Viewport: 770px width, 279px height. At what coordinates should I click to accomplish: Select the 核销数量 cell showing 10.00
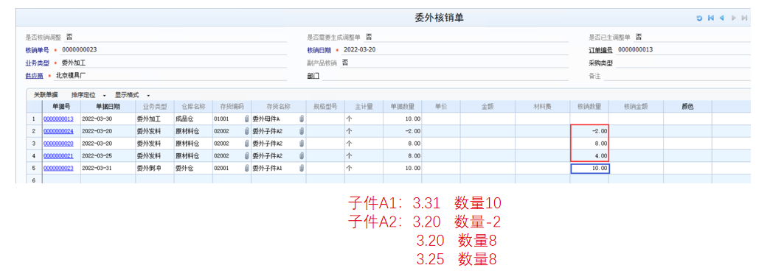[x=590, y=168]
